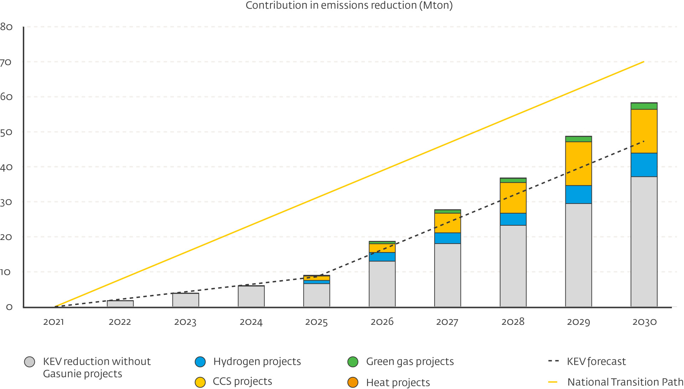
Task: Pick the yellow CCS segment of 2030 bar
Action: (x=644, y=131)
